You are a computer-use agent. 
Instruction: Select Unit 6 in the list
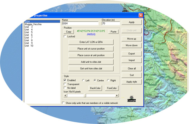(42, 35)
